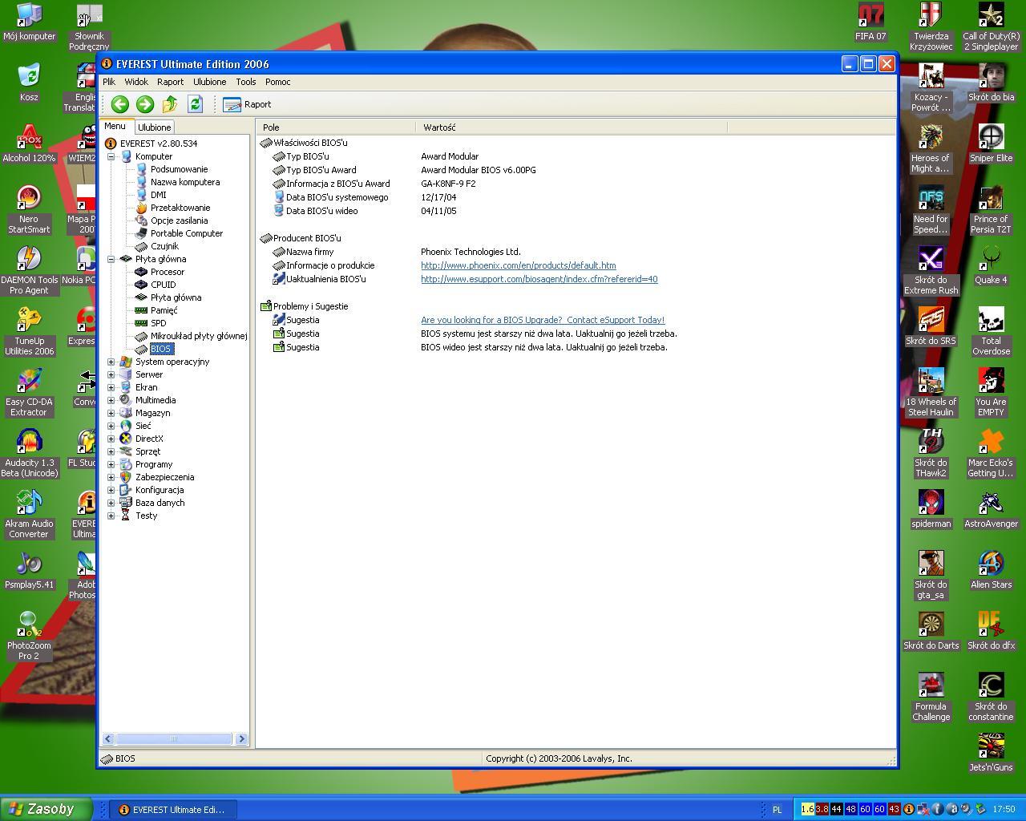
Task: Click the Nazwa firmy row
Action: point(576,252)
